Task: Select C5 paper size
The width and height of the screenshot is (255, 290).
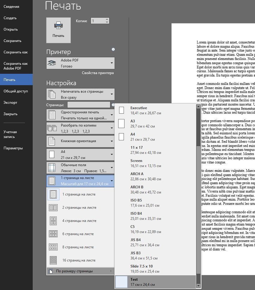Action: (155, 229)
